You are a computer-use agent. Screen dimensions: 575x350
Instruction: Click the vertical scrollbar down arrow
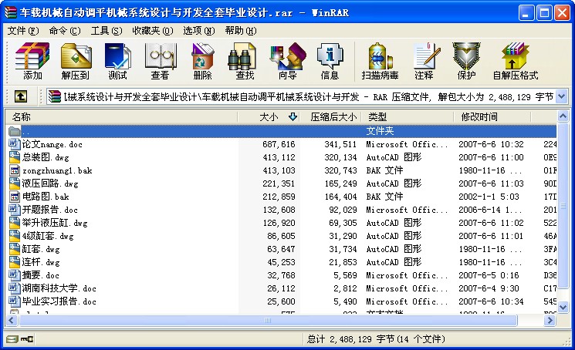pyautogui.click(x=563, y=307)
